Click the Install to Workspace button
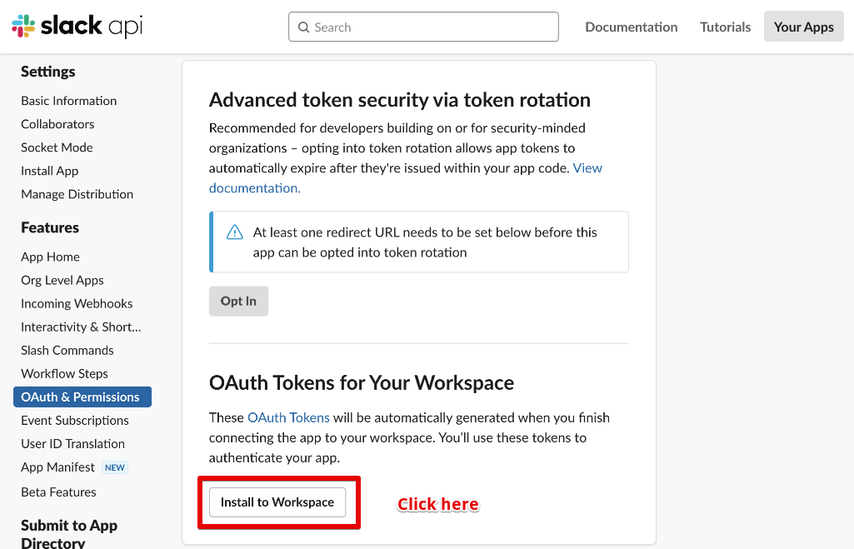The width and height of the screenshot is (854, 549). [277, 502]
